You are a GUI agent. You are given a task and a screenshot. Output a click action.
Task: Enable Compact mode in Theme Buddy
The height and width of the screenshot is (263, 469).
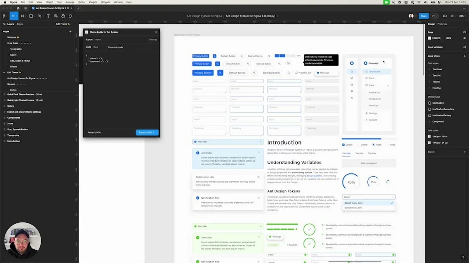(115, 47)
